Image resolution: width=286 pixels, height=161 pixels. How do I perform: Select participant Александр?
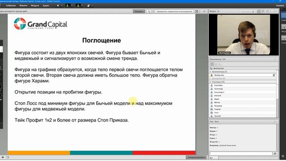click(x=243, y=89)
